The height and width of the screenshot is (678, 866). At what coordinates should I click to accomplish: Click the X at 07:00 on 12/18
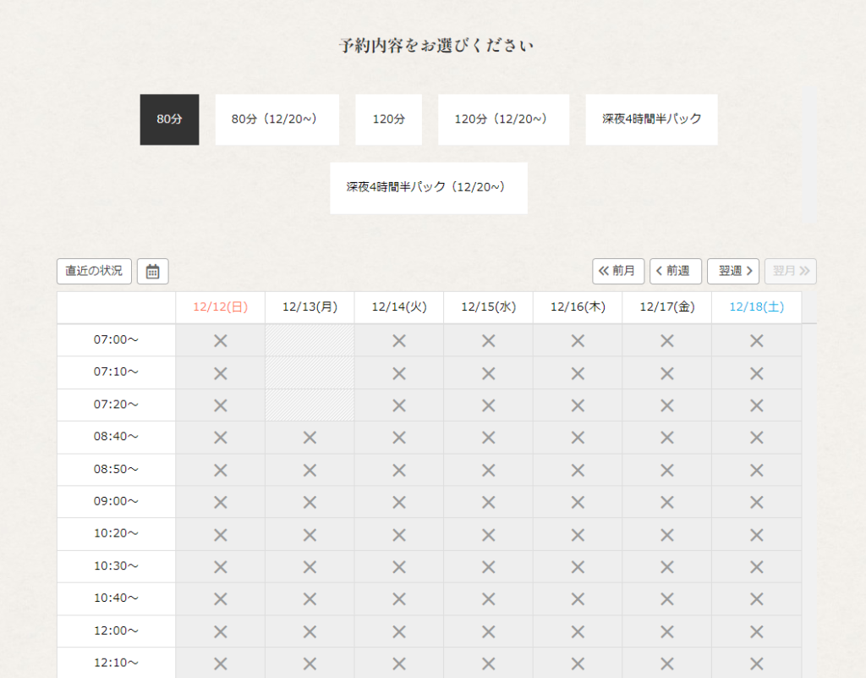click(x=757, y=341)
